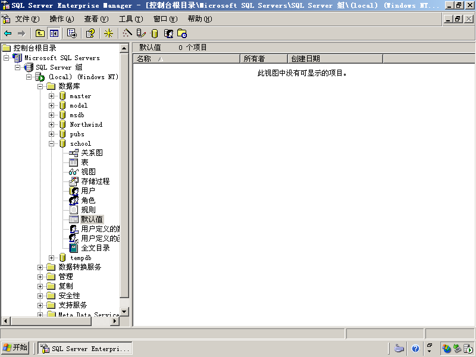Screen dimensions: 476x357
Task: Sort by 所有者 column header
Action: [264, 58]
